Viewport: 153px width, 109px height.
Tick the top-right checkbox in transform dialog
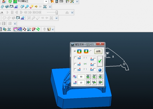coord(95,59)
